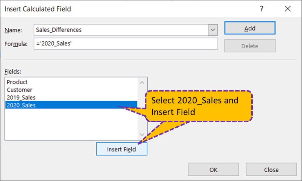Click inside the Formula input box
Screen dimensions: 302x181
point(125,44)
